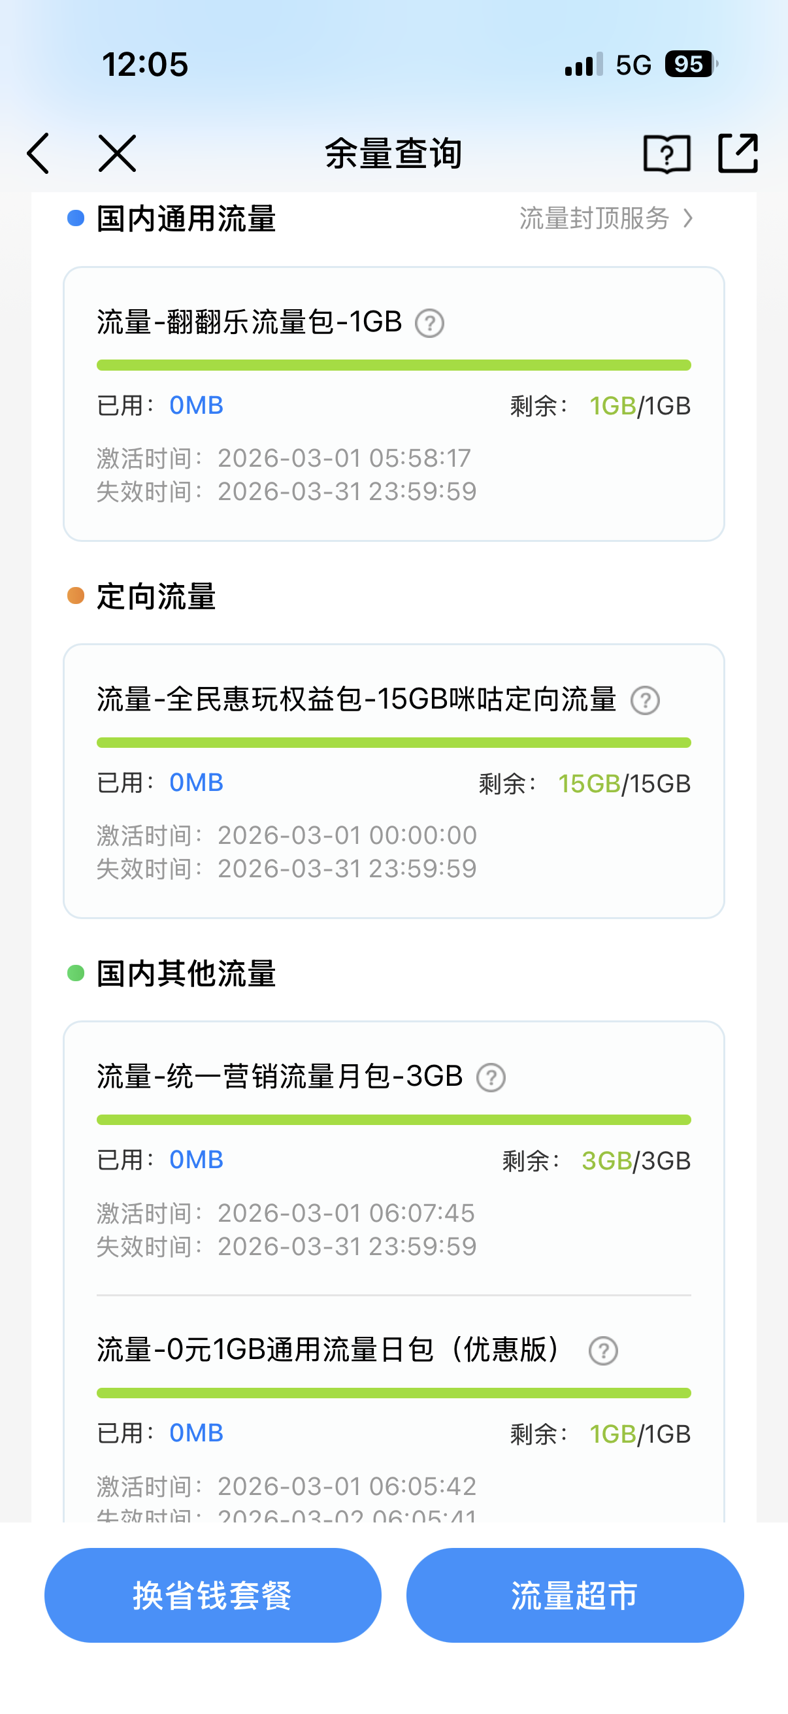Viewport: 788px width, 1714px height.
Task: Tap the 统一营销流量月包-3GB progress bar
Action: point(393,1120)
